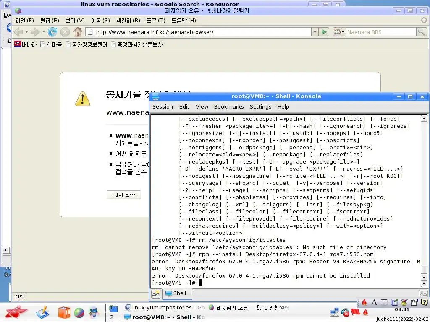Viewport: 430px width, 322px height.
Task: Open the 보기 (V) menu
Action: click(75, 21)
